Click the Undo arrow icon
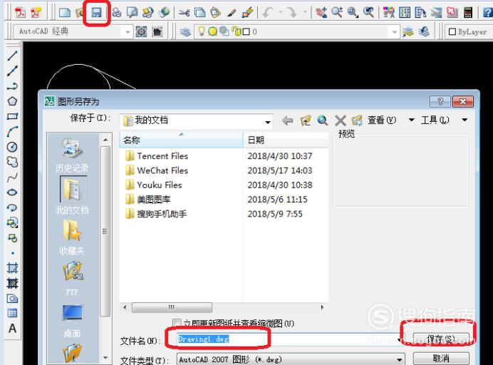The width and height of the screenshot is (493, 365). 268,13
